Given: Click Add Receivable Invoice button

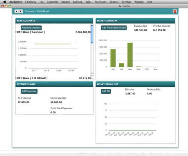Looking at the screenshot, I should [x=114, y=28].
